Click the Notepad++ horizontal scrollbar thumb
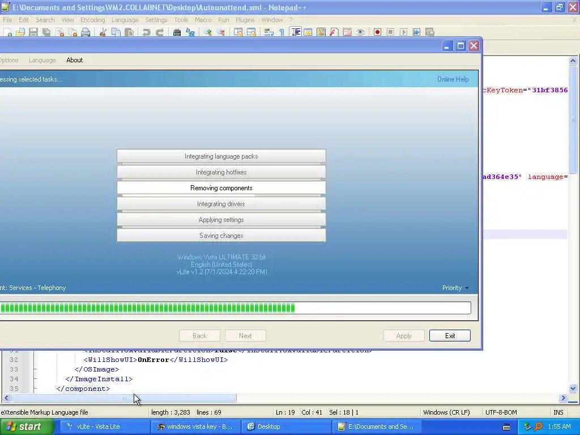The width and height of the screenshot is (580, 435). click(x=124, y=398)
